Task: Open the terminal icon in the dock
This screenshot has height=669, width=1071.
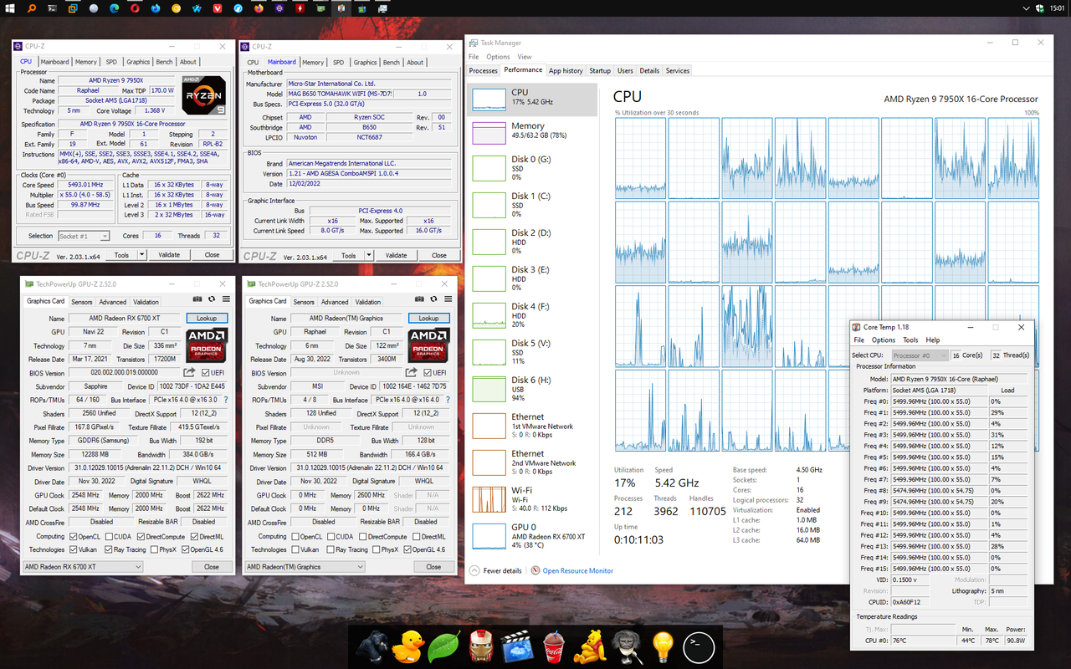Action: click(x=699, y=646)
